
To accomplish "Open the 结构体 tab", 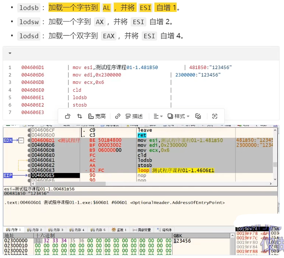I will point(164,230).
